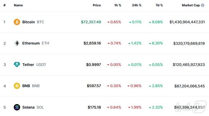Click the Ethereum diamond logo icon

[x=17, y=43]
